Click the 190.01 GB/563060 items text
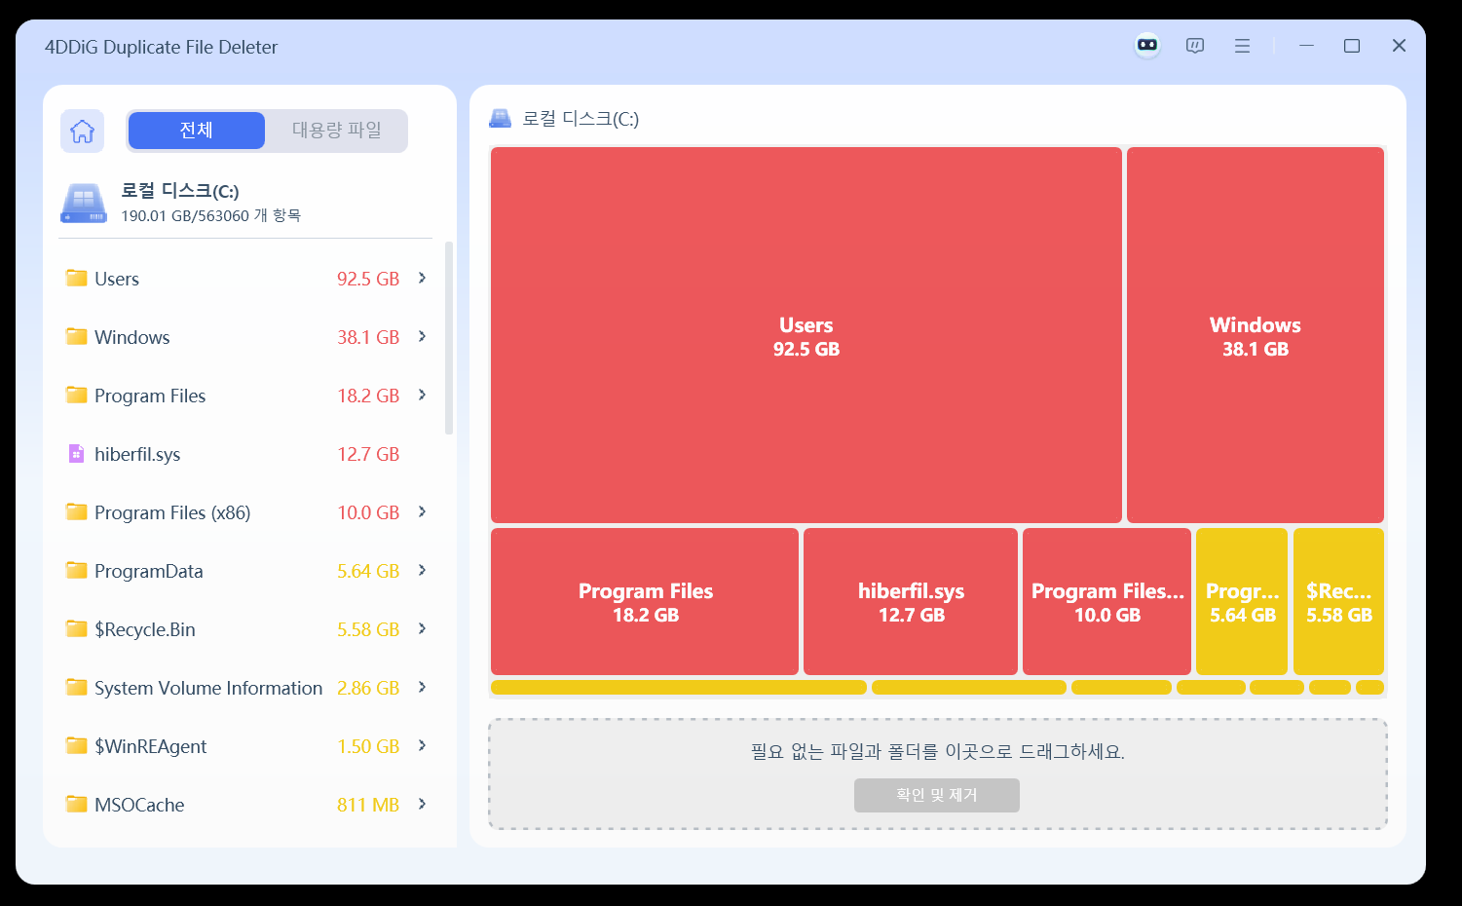Screen dimensions: 1462x906 coord(210,215)
